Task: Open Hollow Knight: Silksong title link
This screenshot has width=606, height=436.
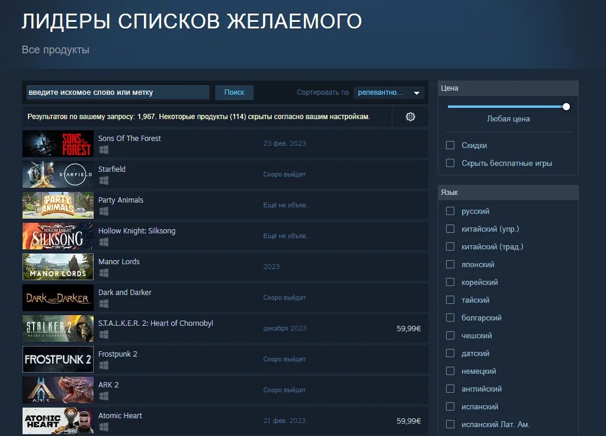Action: pos(137,231)
